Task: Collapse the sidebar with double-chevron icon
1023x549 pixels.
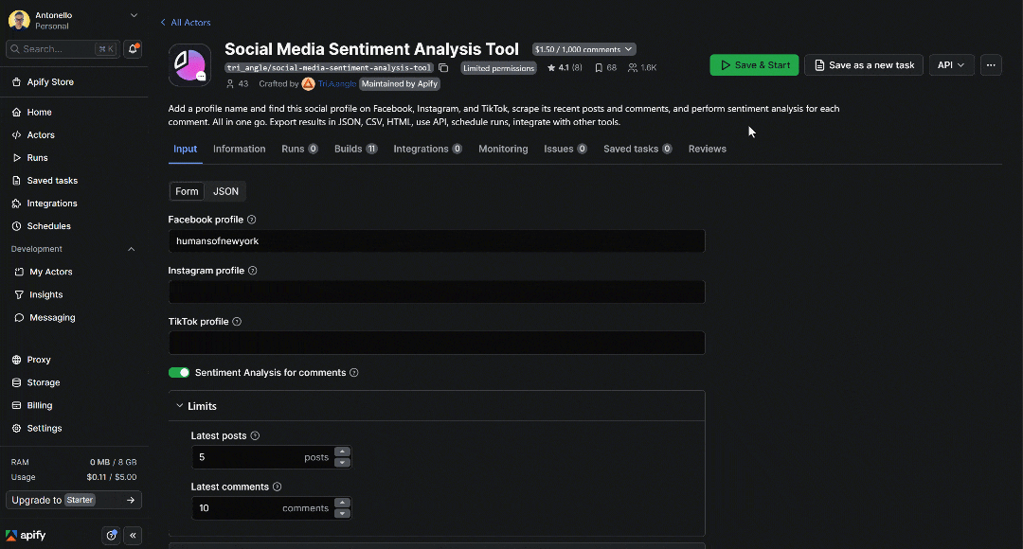Action: (x=133, y=536)
